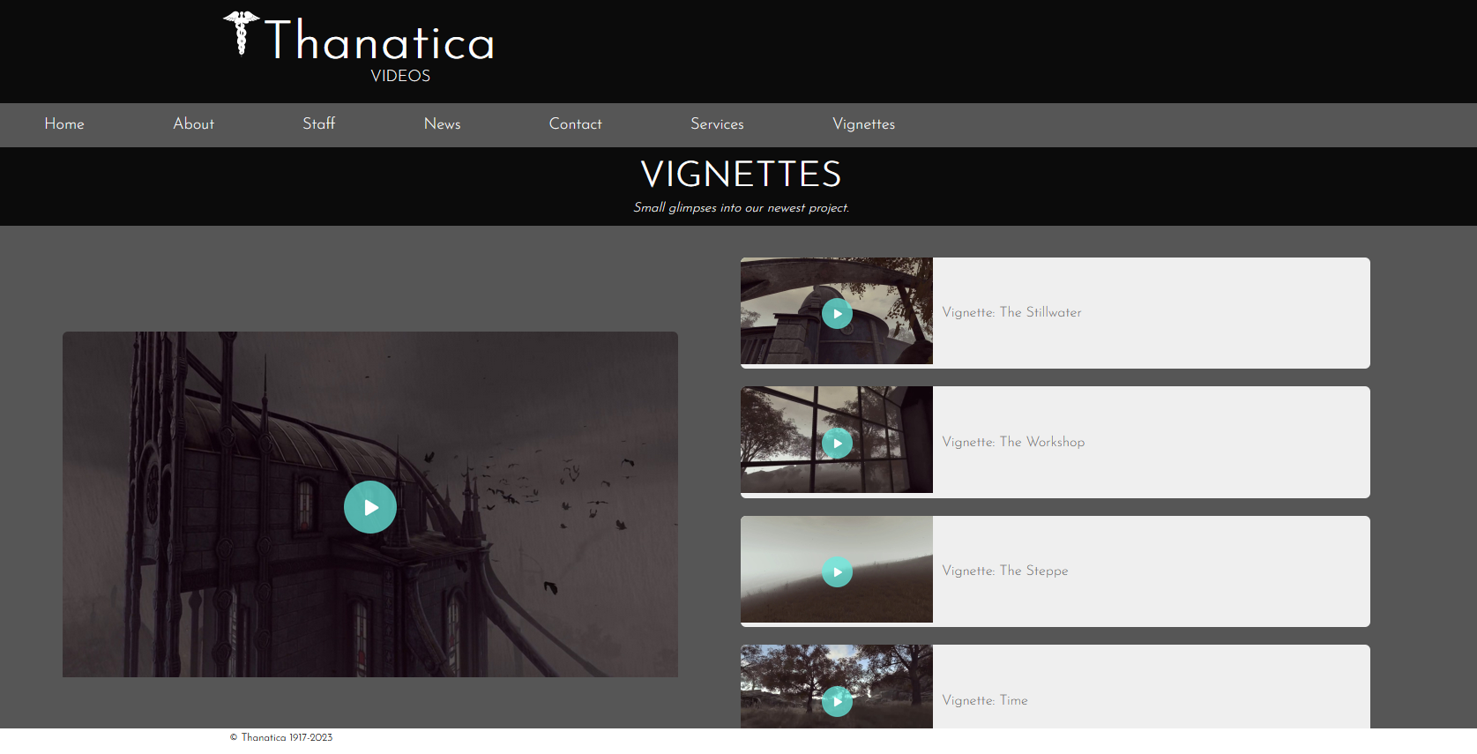Image resolution: width=1477 pixels, height=754 pixels.
Task: Play The Stillwater vignette thumbnail
Action: pyautogui.click(x=837, y=313)
